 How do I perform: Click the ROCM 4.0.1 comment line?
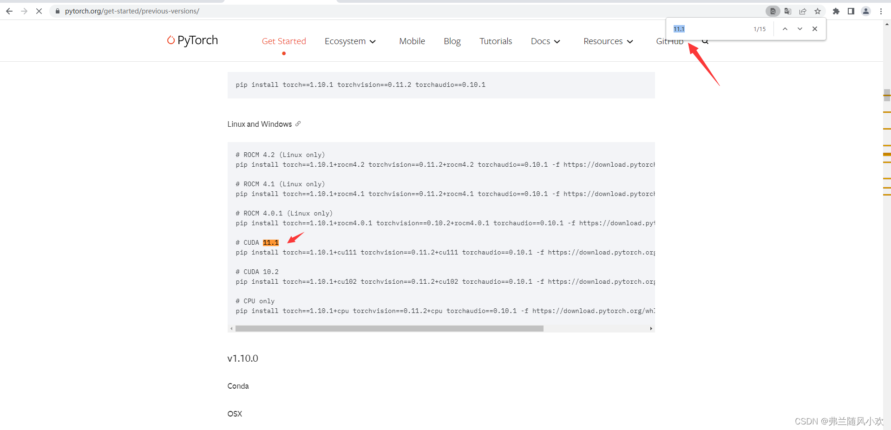point(284,213)
